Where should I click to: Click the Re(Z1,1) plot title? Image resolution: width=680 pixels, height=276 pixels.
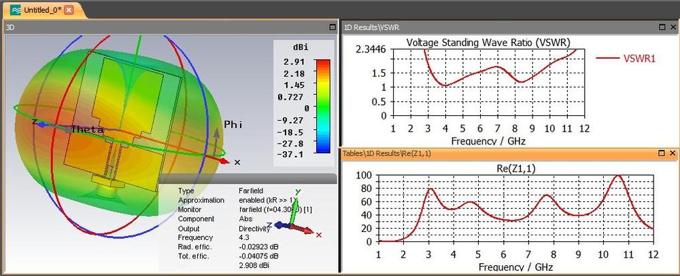515,167
